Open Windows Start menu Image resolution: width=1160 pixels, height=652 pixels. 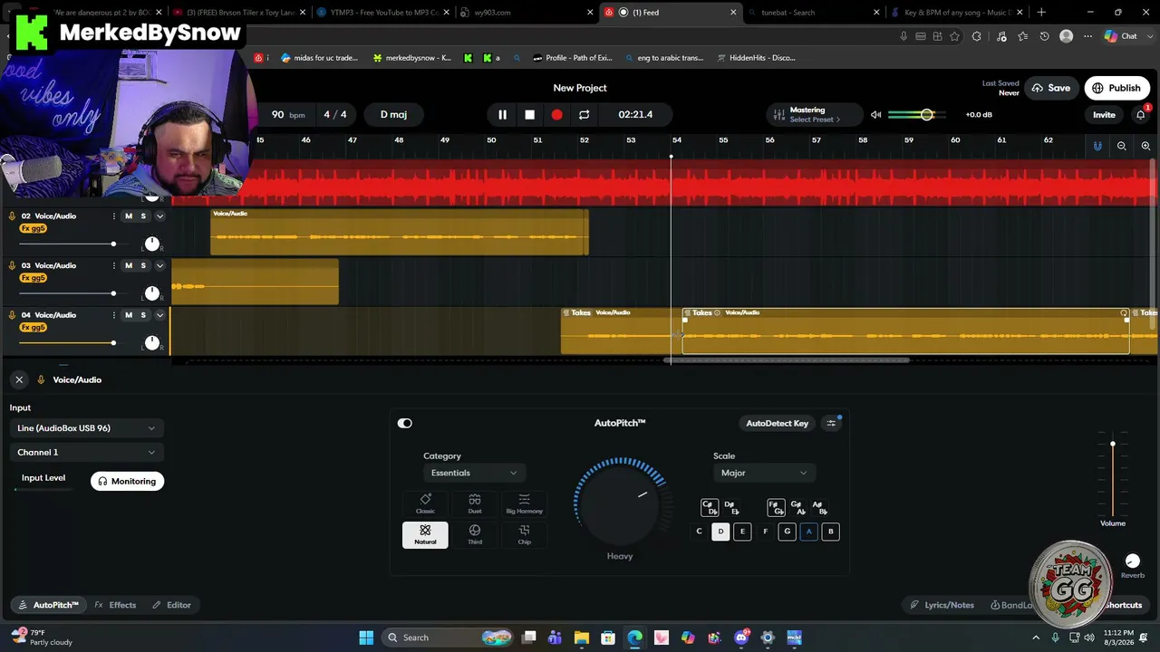[366, 638]
